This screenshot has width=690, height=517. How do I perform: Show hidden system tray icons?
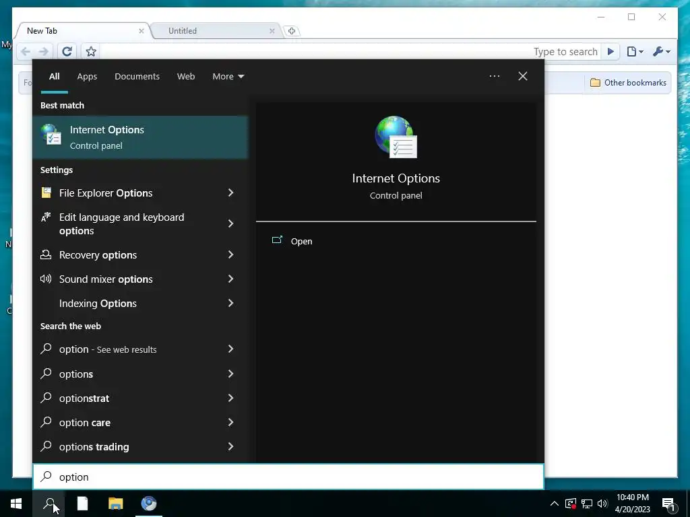pyautogui.click(x=555, y=504)
